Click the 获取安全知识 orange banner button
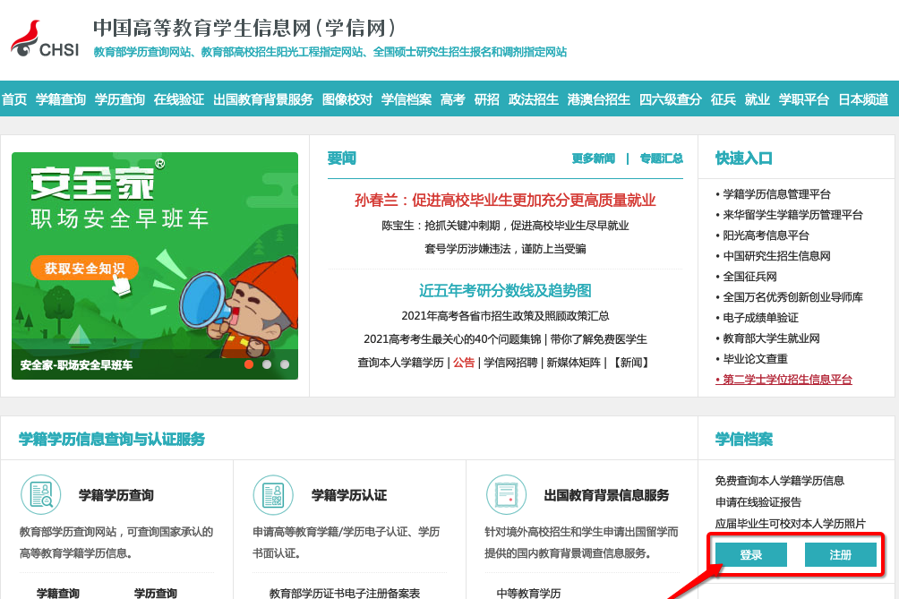This screenshot has width=899, height=599. tap(84, 268)
